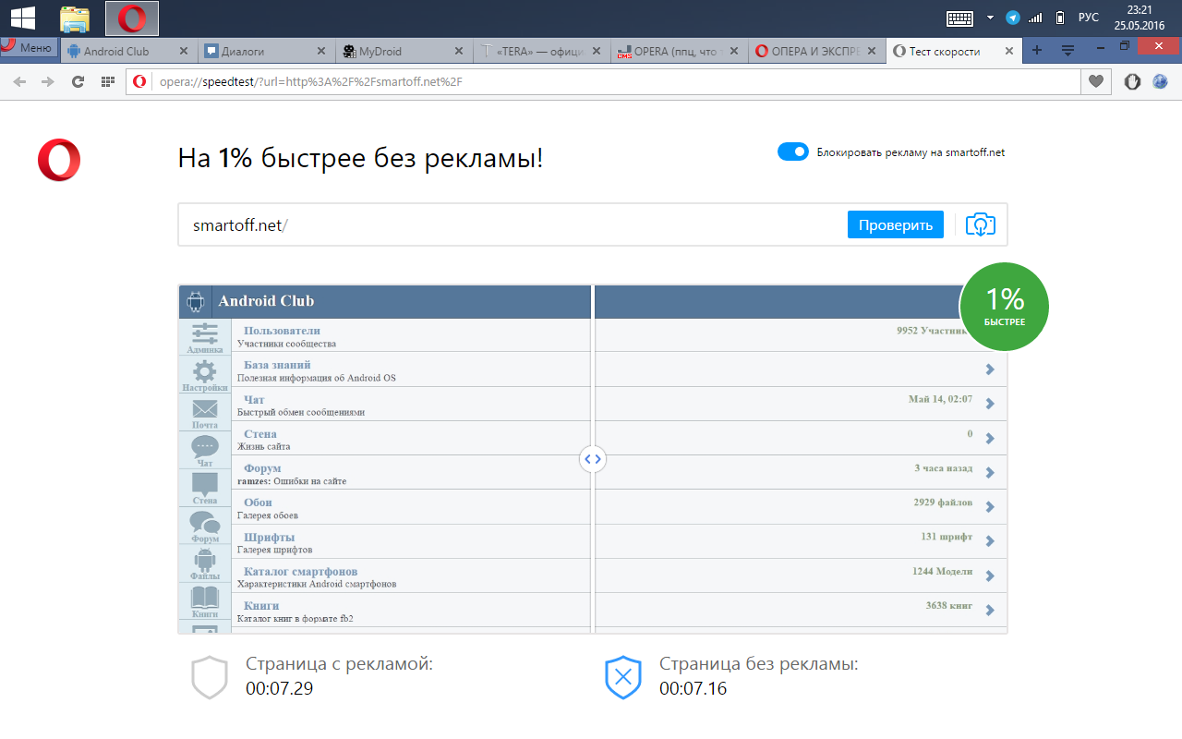Close the MyDroid tab
Viewport: 1182px width, 739px height.
click(459, 52)
